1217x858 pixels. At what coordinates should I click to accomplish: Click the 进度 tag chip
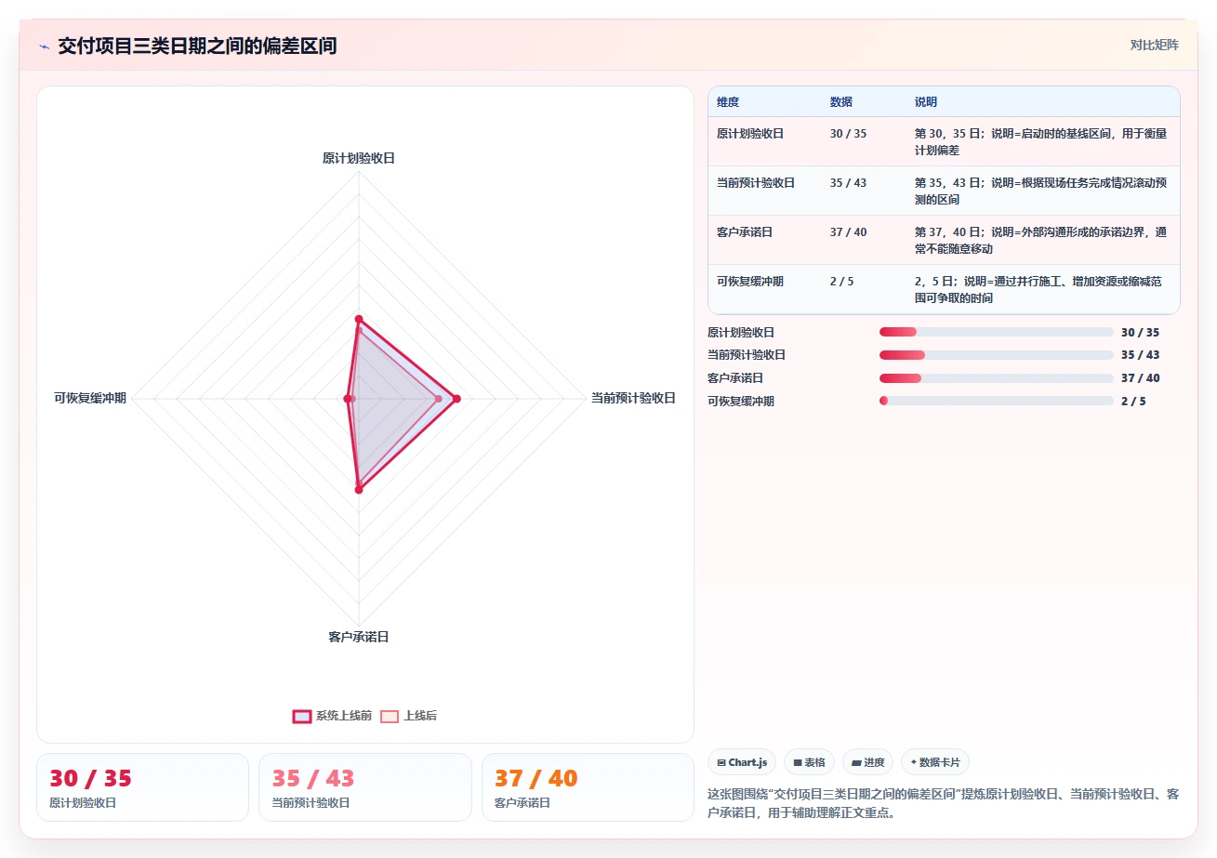pos(867,762)
